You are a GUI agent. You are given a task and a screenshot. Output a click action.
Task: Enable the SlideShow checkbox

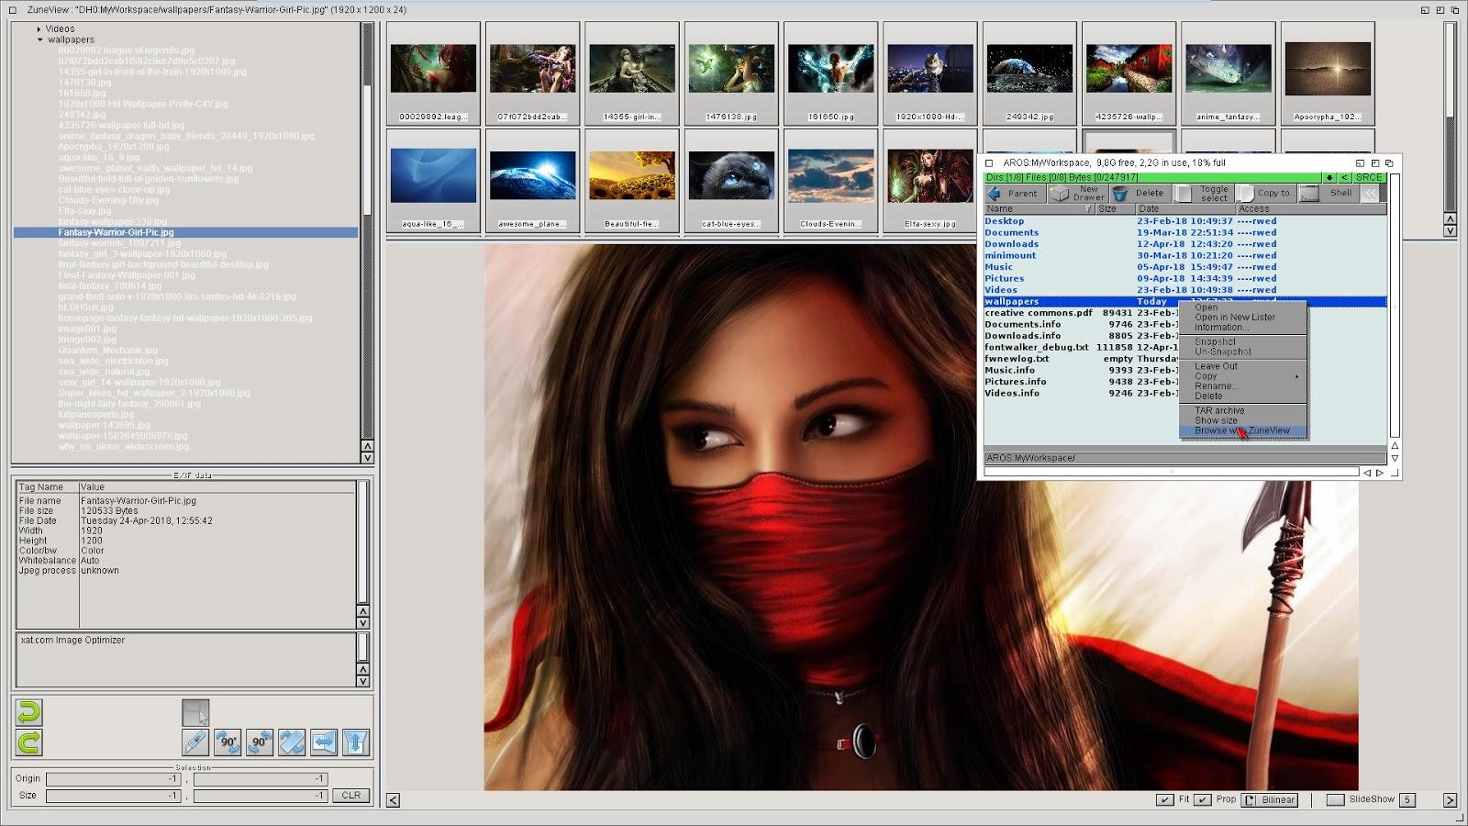1335,799
